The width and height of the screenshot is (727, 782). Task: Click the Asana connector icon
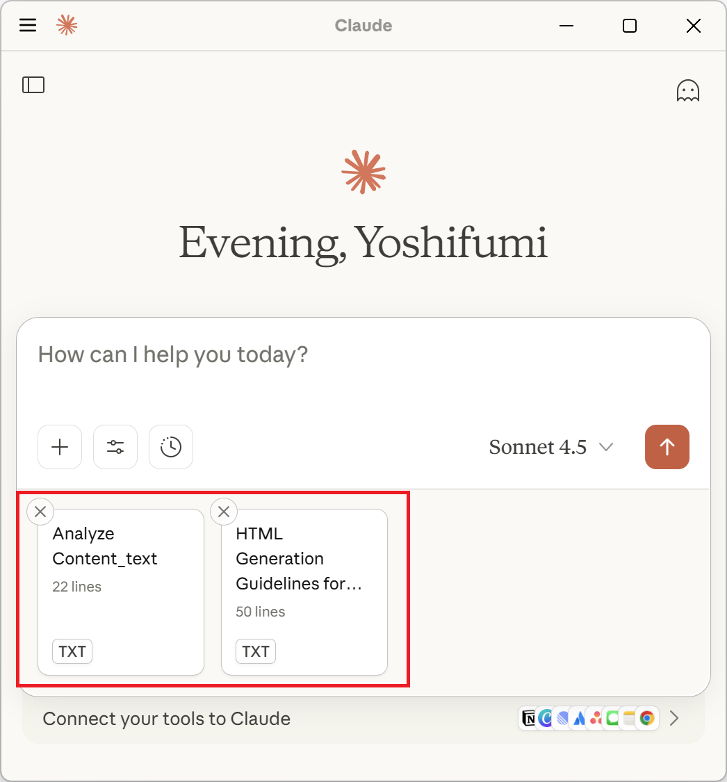point(595,718)
